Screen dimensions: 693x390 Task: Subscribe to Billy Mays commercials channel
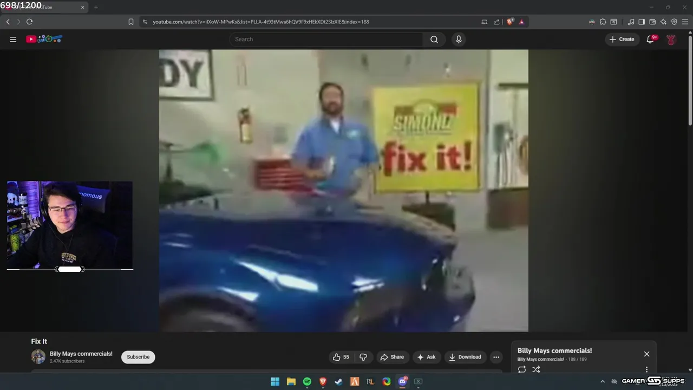pyautogui.click(x=138, y=357)
